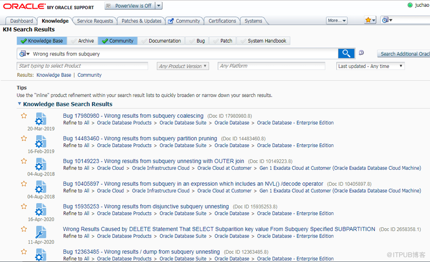The image size is (430, 262).
Task: Switch to the Knowledge tab
Action: point(55,21)
